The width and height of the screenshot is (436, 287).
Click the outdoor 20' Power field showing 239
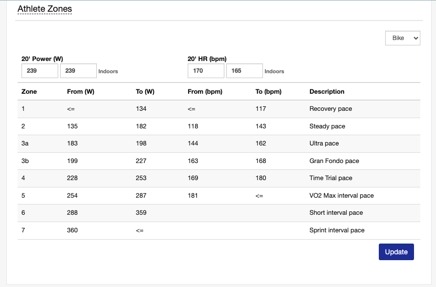40,71
